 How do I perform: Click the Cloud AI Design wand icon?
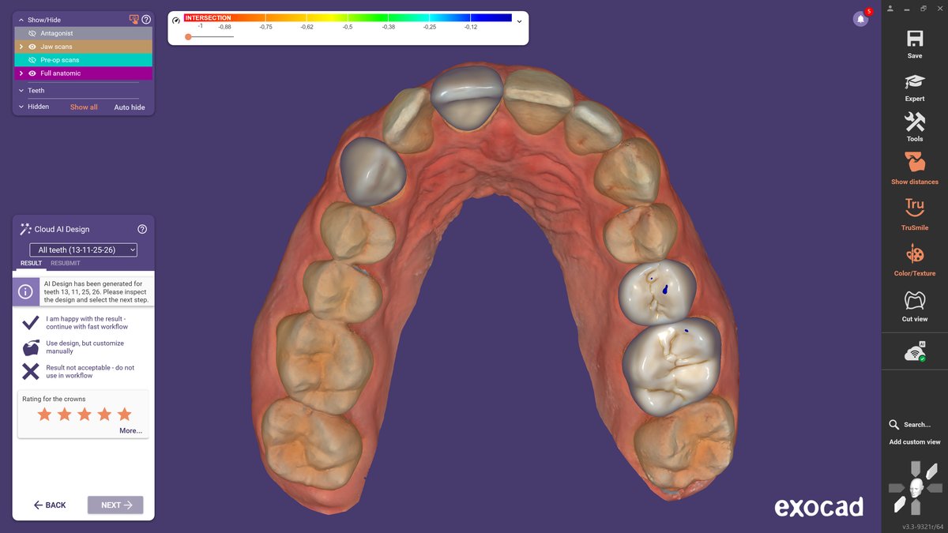click(x=25, y=229)
